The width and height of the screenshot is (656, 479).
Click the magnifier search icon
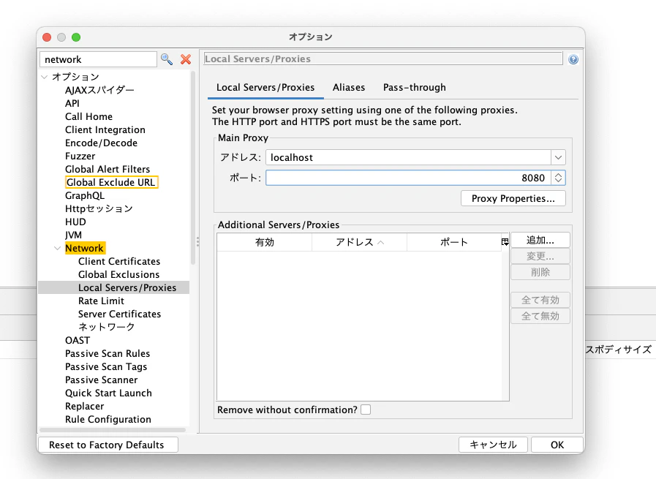167,59
